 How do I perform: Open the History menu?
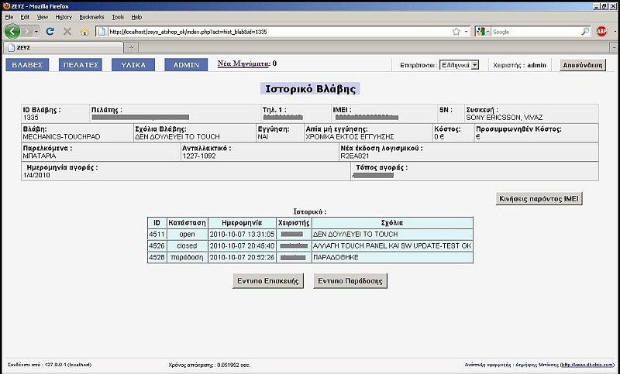[x=64, y=17]
